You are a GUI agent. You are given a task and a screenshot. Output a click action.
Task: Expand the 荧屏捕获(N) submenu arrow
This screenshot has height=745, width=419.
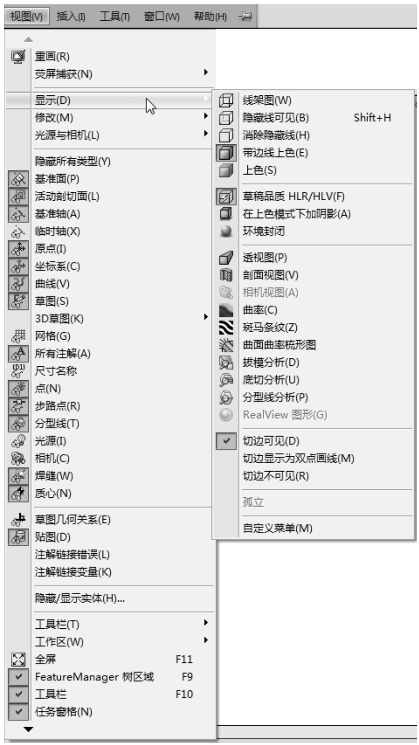point(206,73)
